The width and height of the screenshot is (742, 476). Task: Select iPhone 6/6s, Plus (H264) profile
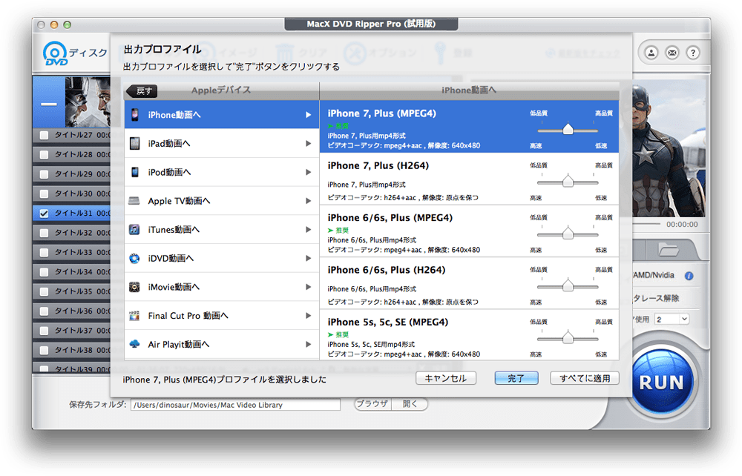pyautogui.click(x=469, y=283)
